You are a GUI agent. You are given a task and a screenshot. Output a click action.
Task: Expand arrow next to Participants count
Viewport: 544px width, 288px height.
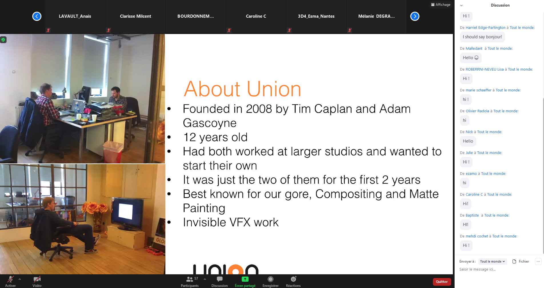click(x=205, y=279)
